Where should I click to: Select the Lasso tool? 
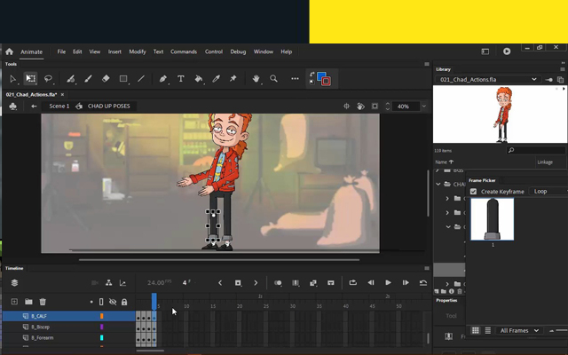coord(49,79)
